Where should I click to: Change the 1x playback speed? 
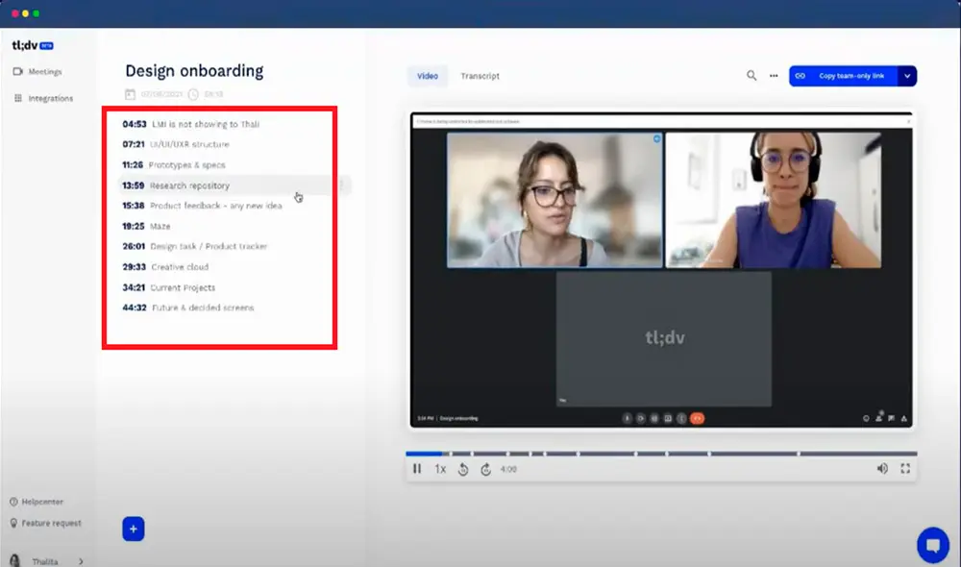point(440,469)
